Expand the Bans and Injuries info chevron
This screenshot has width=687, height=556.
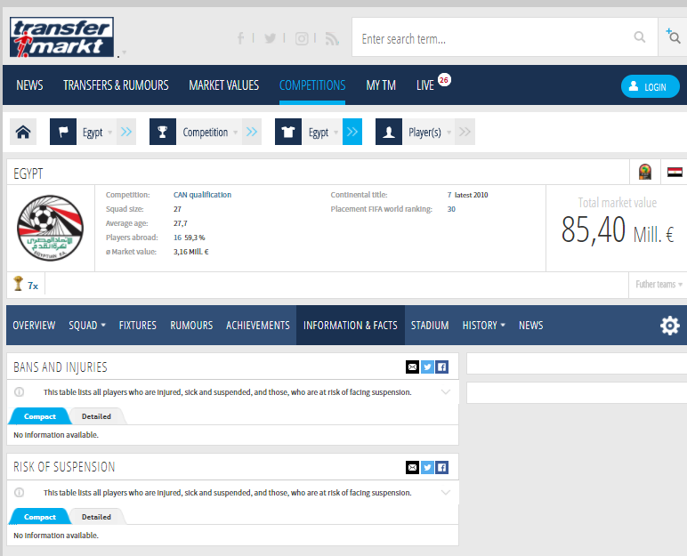click(x=446, y=392)
